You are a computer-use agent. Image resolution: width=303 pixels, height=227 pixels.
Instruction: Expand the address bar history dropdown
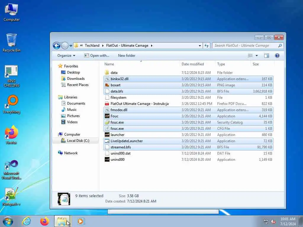coord(200,46)
